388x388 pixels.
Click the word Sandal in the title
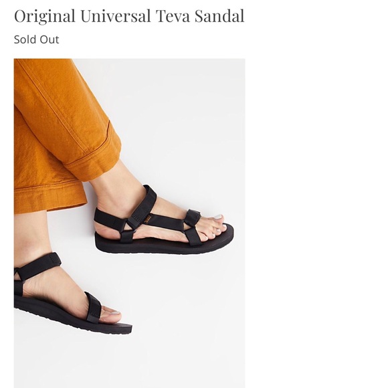(219, 16)
